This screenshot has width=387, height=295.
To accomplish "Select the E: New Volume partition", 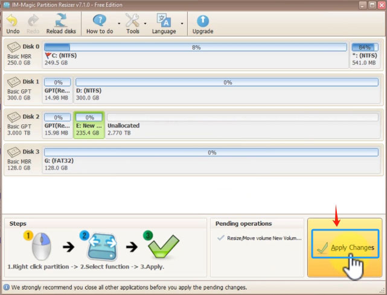I will 89,125.
